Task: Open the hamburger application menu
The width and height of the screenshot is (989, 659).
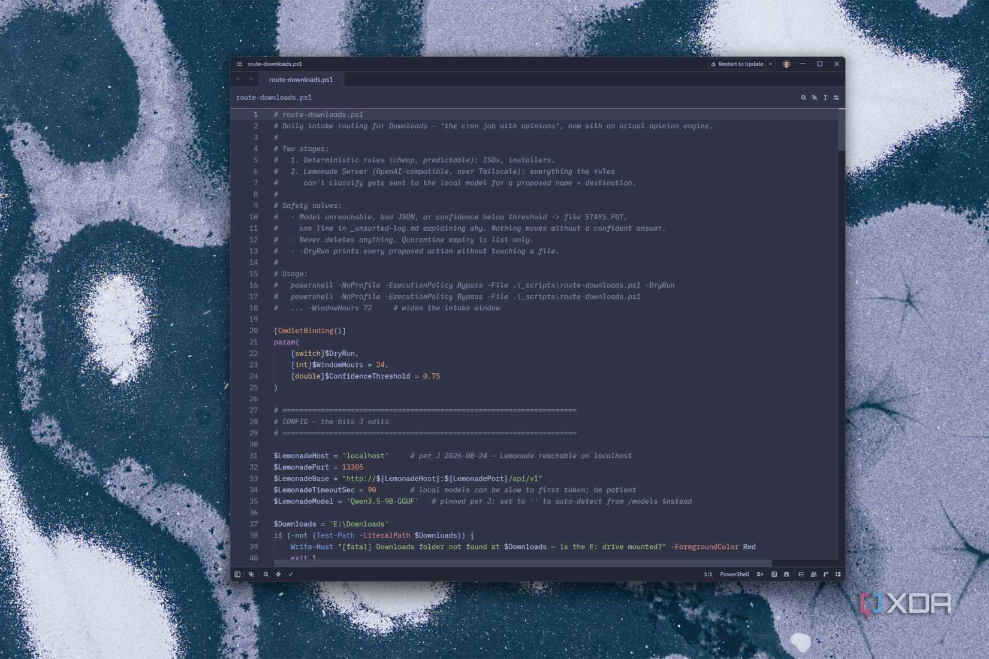Action: click(239, 64)
